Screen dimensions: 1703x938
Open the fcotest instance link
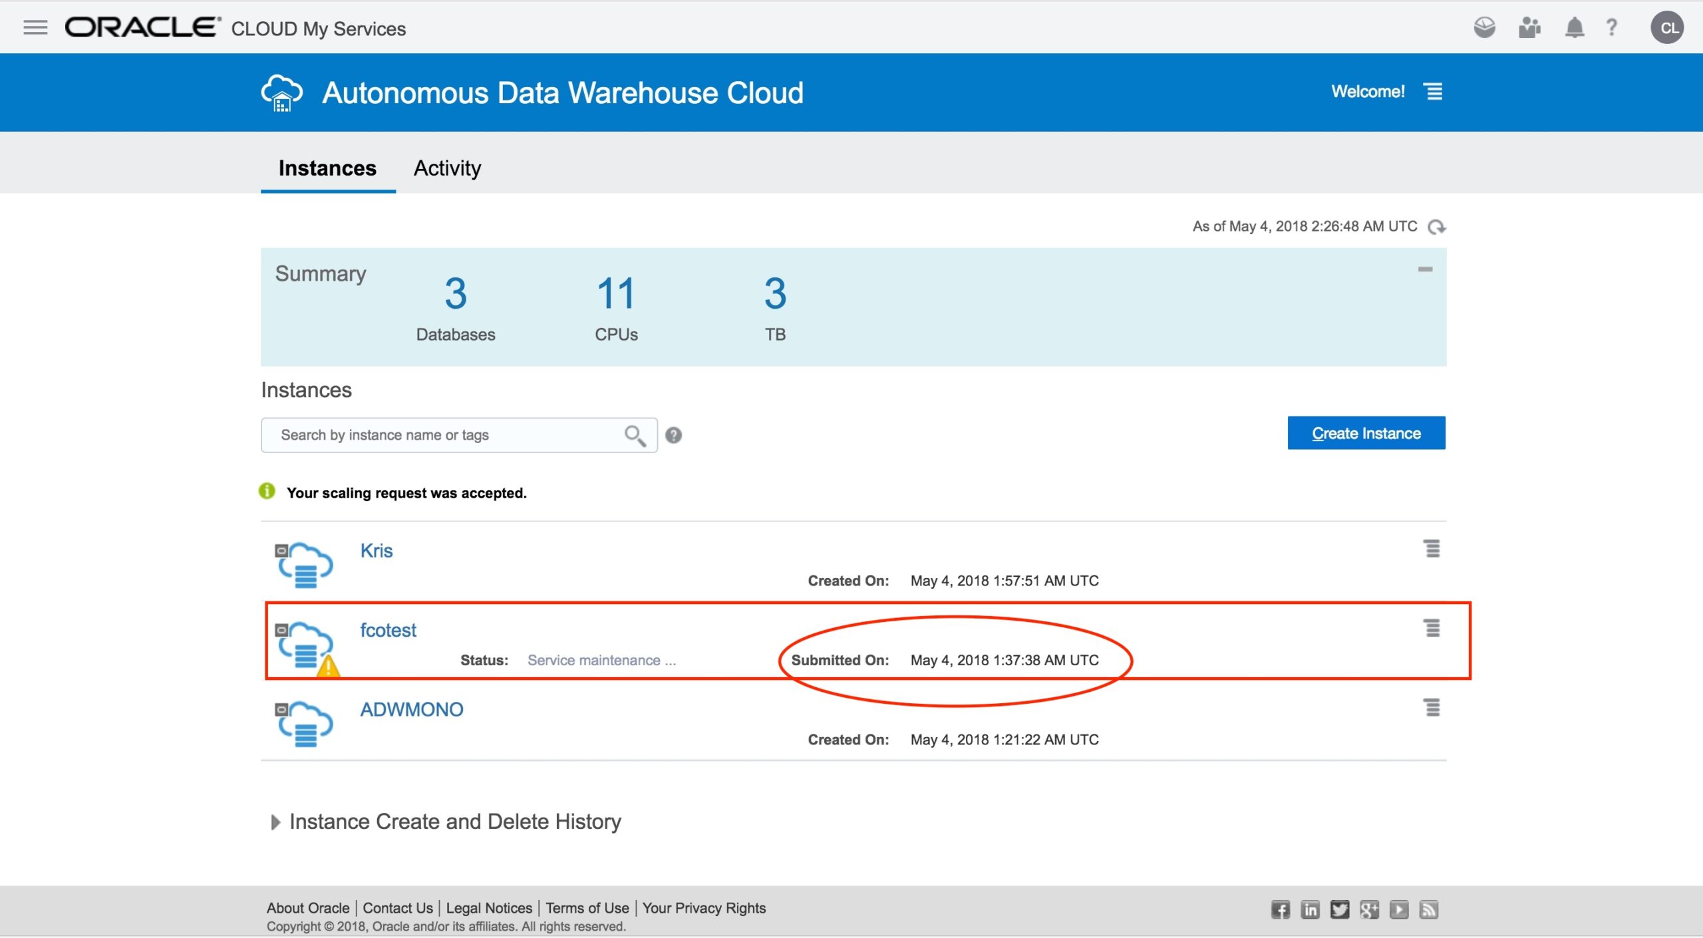coord(388,630)
